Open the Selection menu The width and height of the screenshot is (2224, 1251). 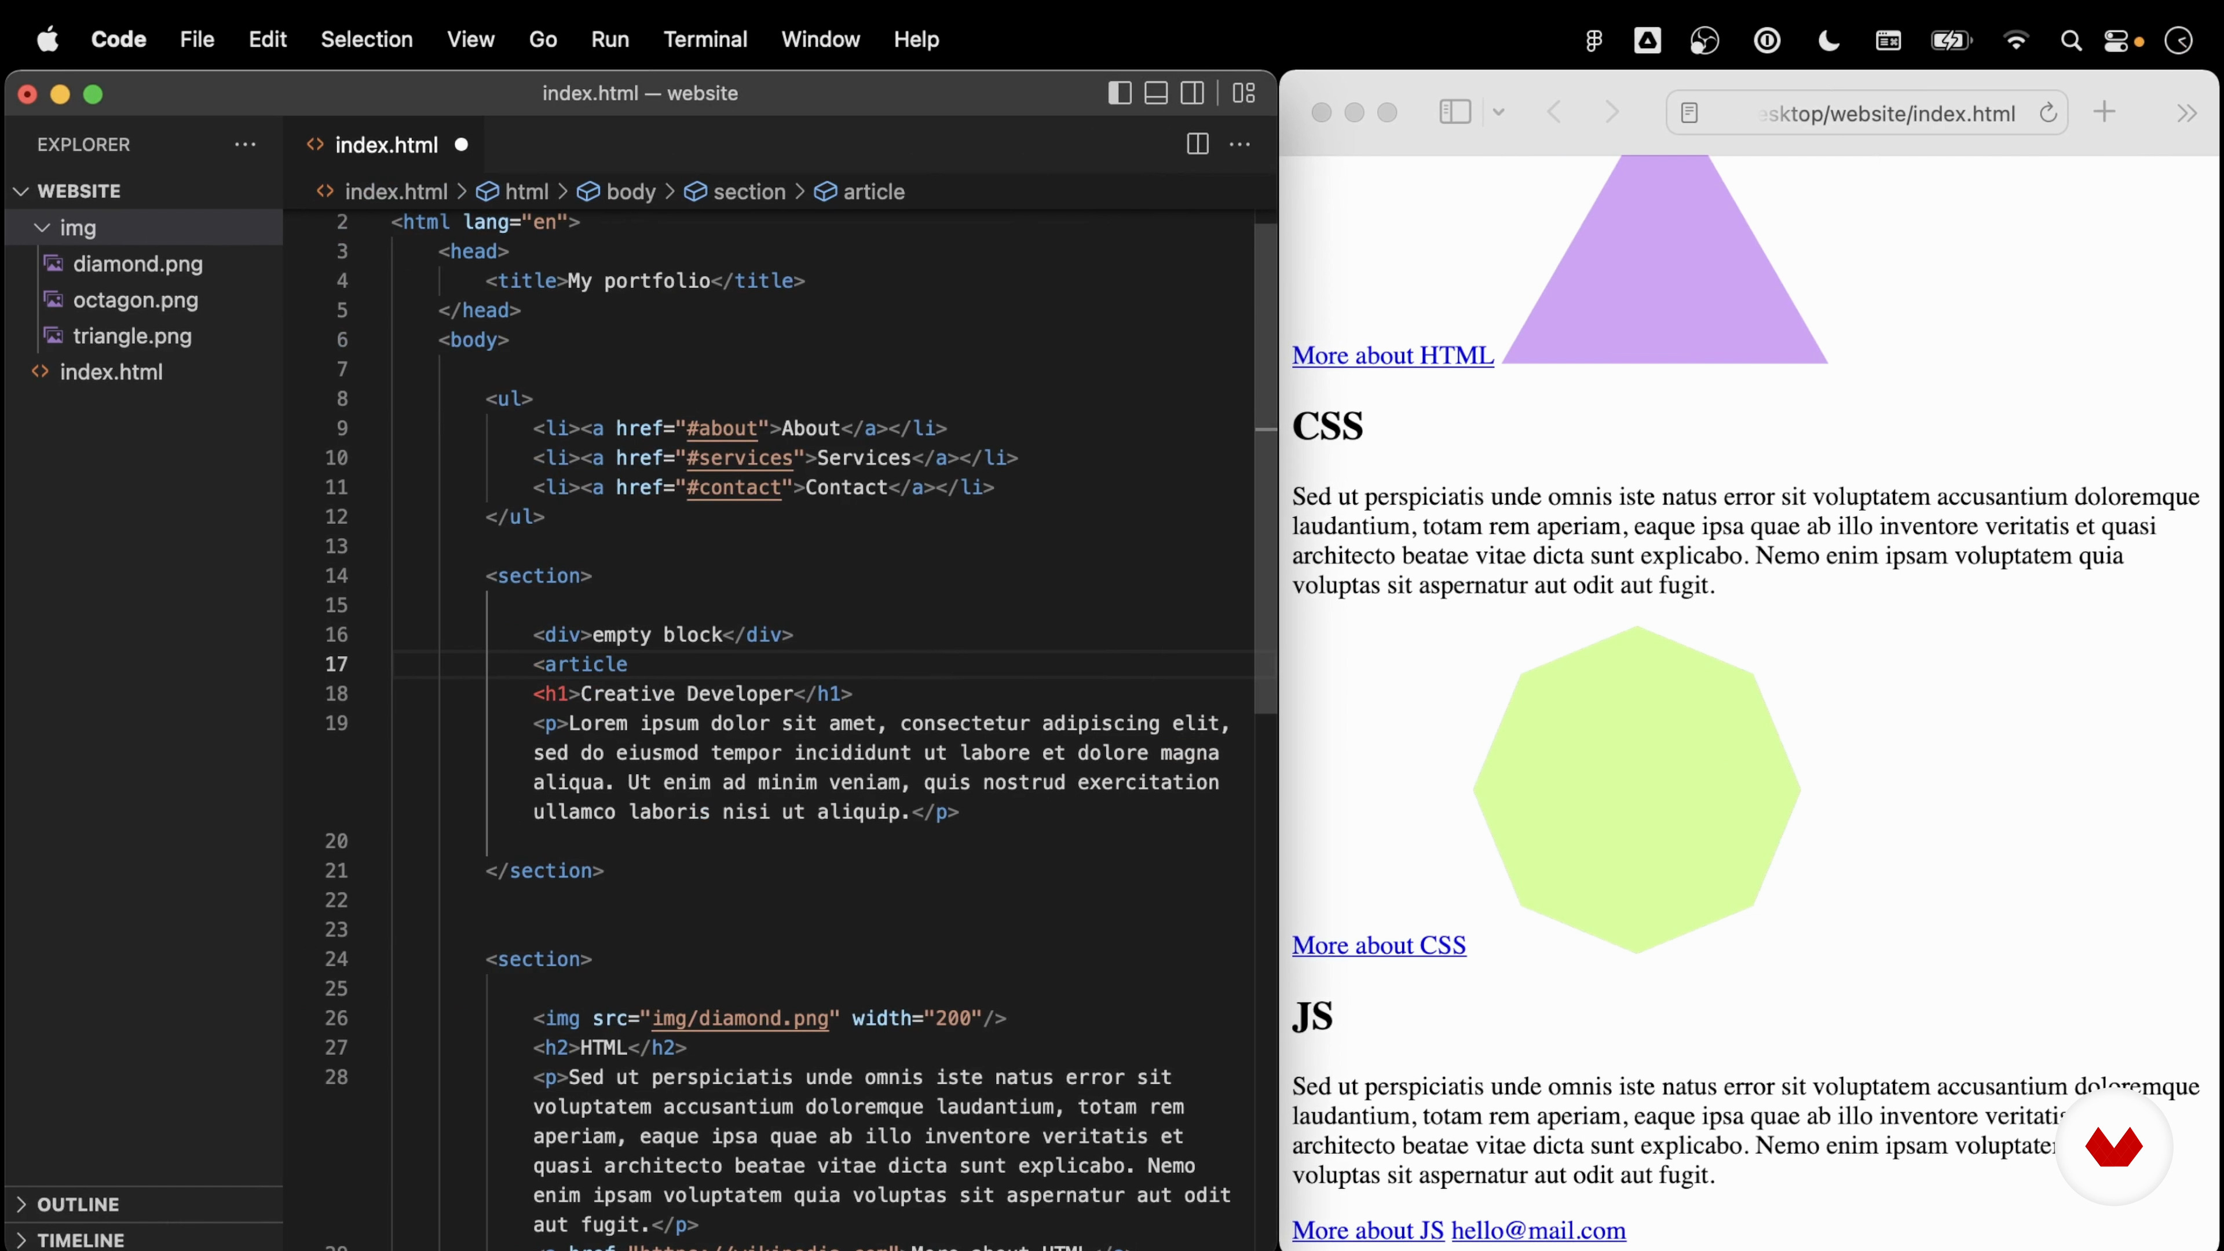[x=367, y=40]
